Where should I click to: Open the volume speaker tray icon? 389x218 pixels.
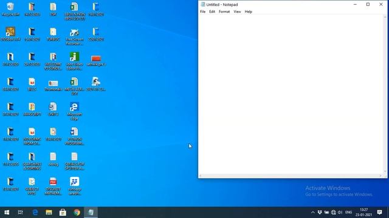[340, 213]
